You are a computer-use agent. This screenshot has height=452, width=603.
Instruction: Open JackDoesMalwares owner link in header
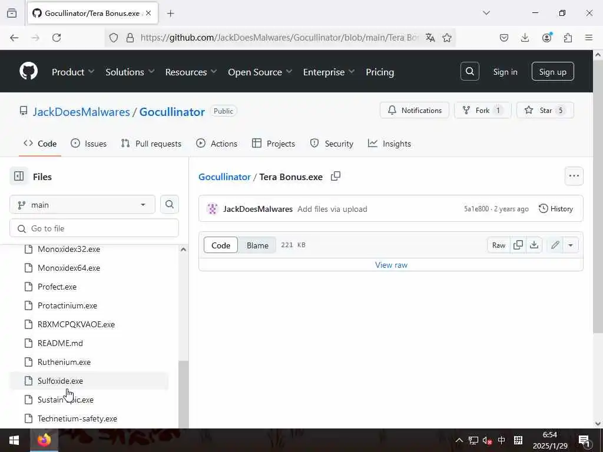pyautogui.click(x=81, y=111)
